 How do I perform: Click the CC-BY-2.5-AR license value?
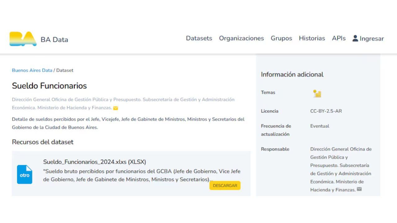point(326,111)
